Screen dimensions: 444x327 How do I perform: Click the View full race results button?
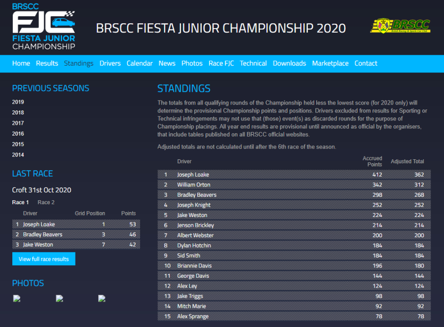click(44, 259)
